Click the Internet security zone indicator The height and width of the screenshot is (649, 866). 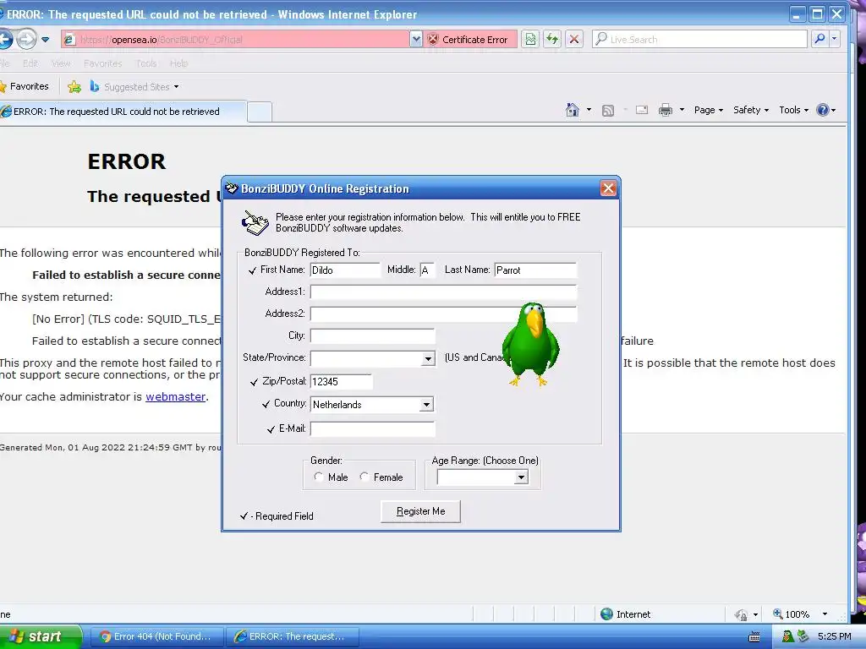tap(626, 614)
